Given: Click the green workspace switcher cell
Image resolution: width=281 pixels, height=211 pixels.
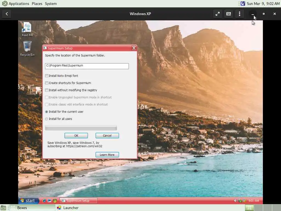Looking at the screenshot, I should tap(249, 208).
